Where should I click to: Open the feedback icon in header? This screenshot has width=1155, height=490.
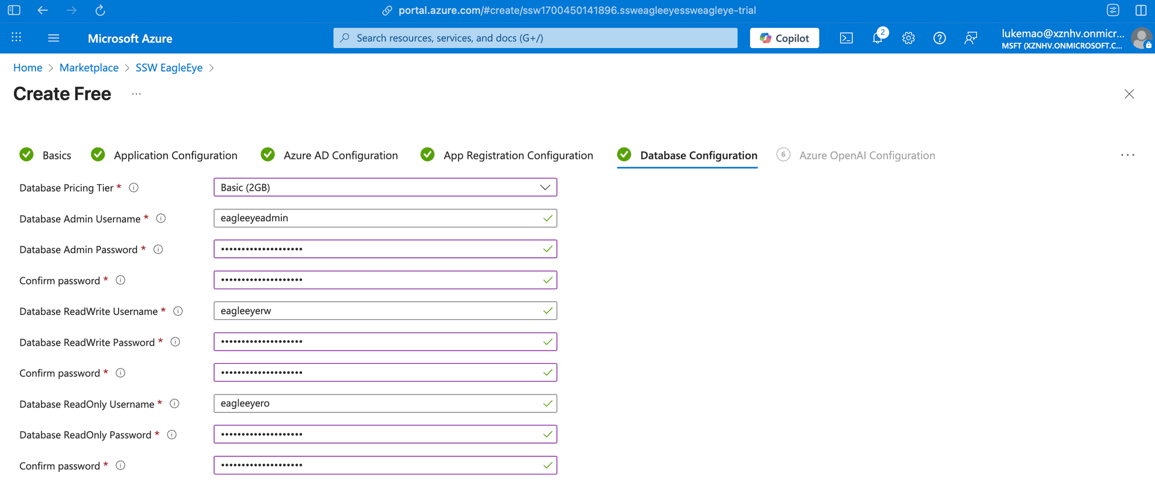(971, 38)
